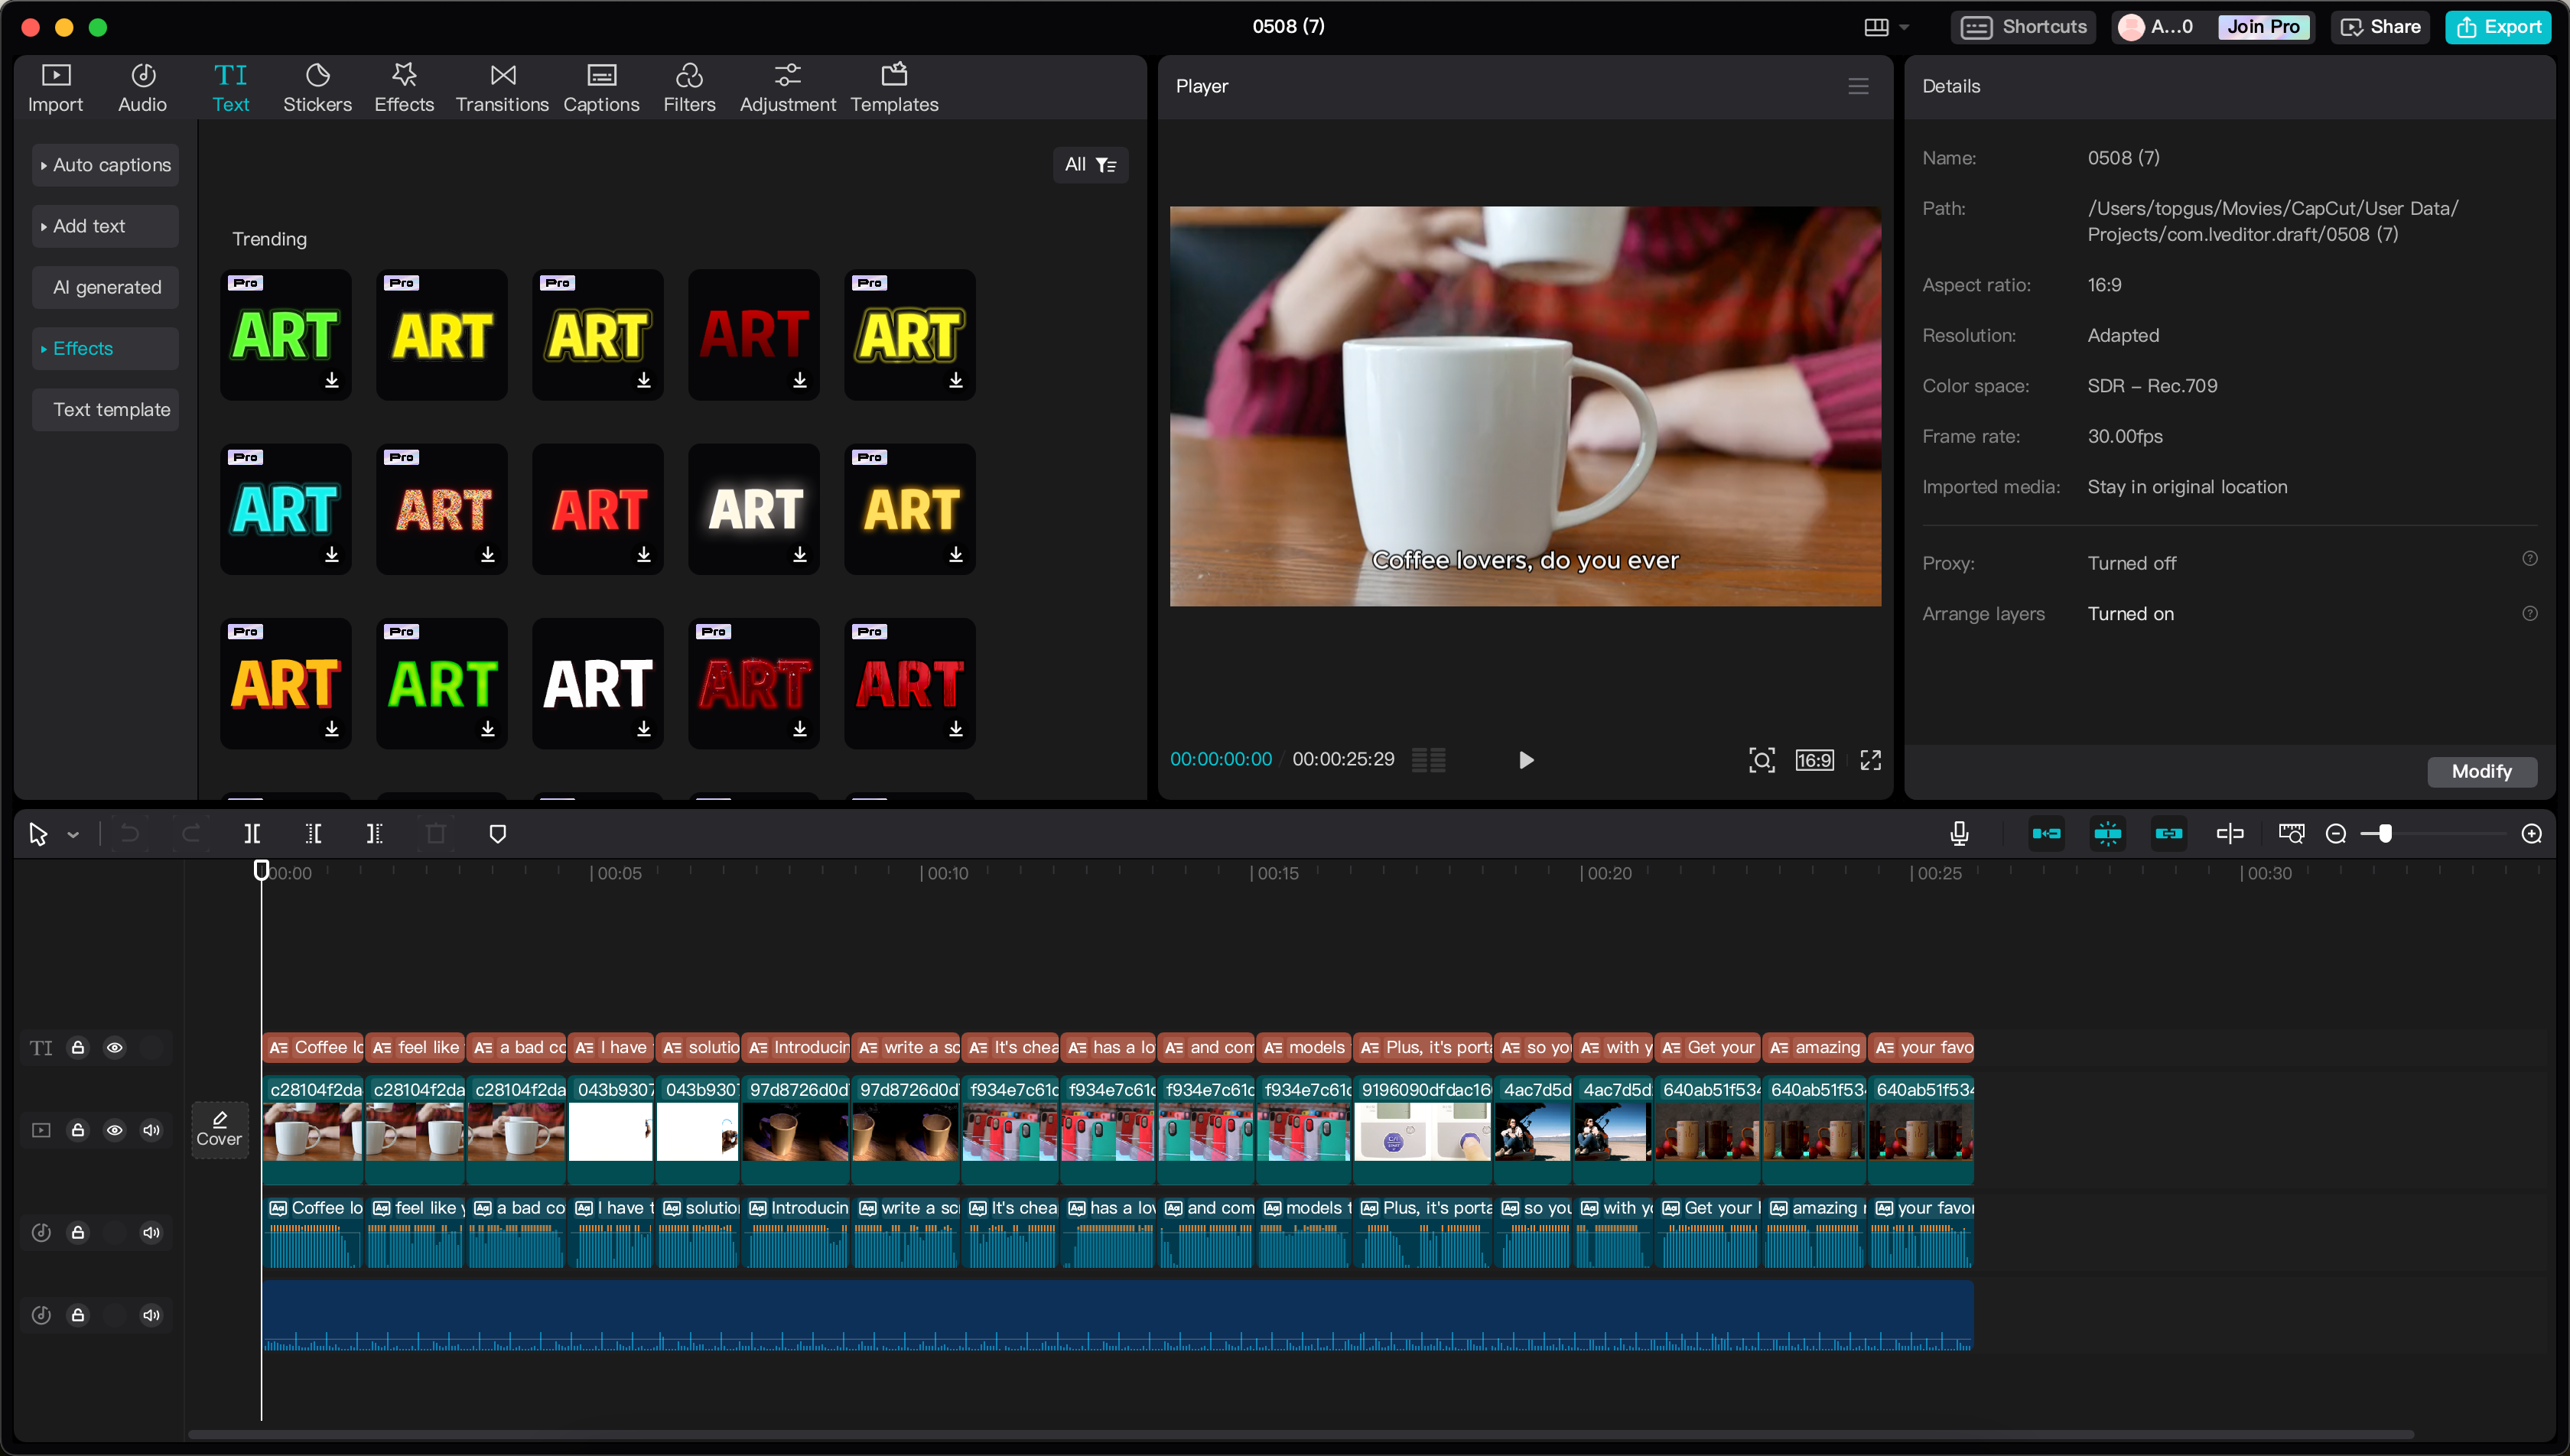The width and height of the screenshot is (2570, 1456).
Task: Click Modify in the Details panel
Action: click(2482, 771)
